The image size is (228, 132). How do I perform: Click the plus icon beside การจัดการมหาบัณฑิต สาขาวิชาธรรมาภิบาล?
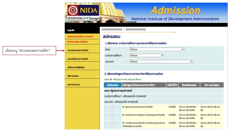pos(123,123)
